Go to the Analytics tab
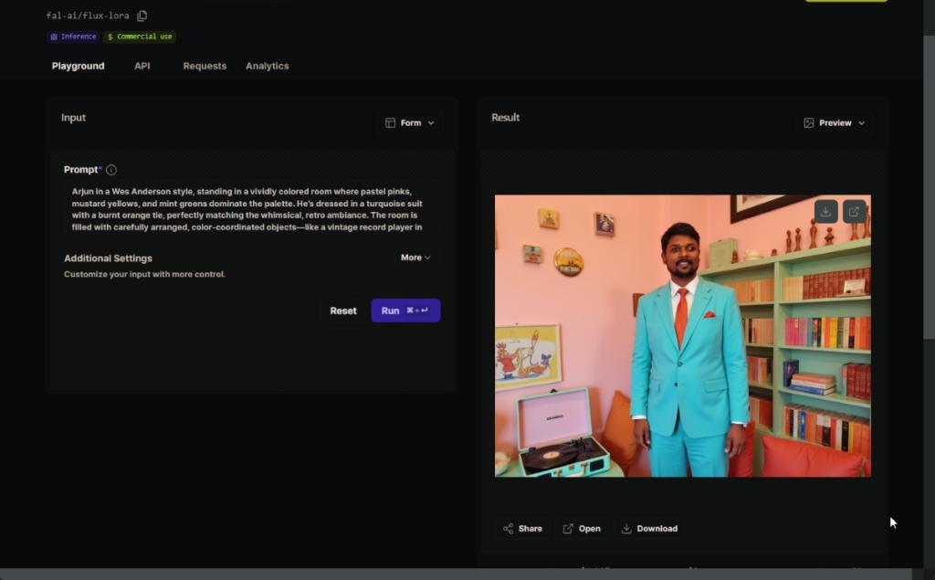 [267, 66]
